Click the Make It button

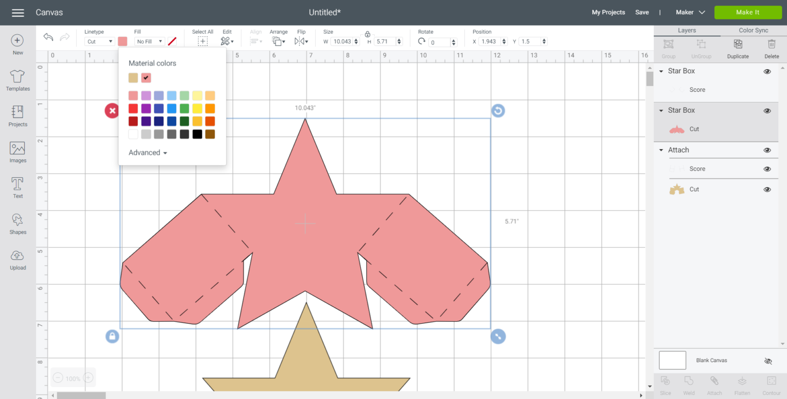click(x=748, y=12)
